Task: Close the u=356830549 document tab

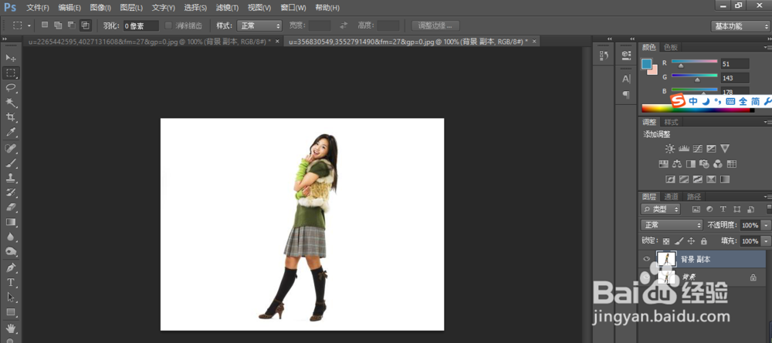Action: 533,42
